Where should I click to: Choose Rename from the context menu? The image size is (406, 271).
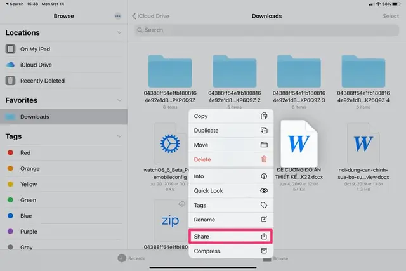tap(231, 220)
